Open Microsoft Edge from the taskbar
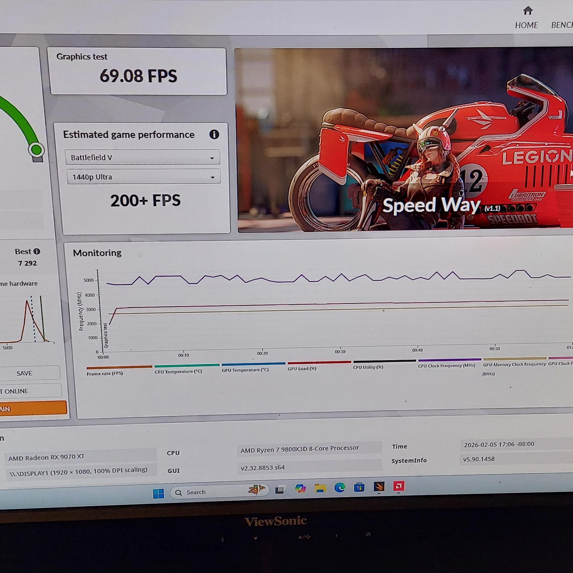 340,487
